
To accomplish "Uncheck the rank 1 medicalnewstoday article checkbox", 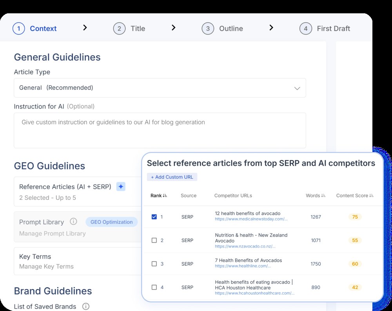I will [x=154, y=217].
